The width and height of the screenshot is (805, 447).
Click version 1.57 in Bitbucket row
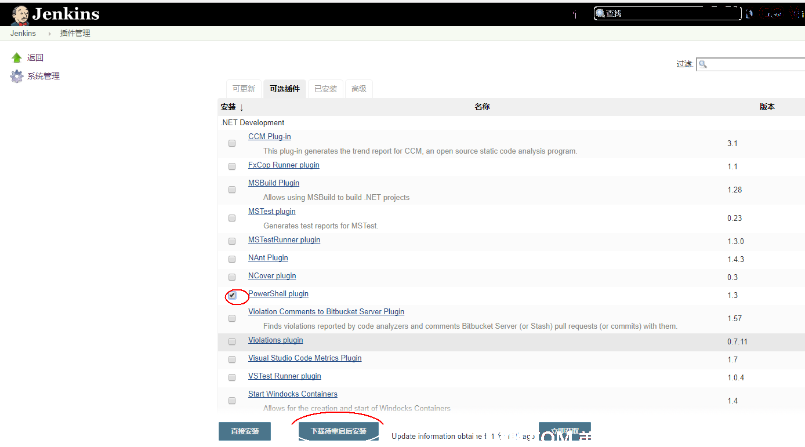click(x=735, y=319)
